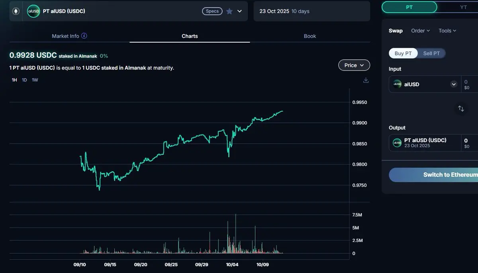Image resolution: width=478 pixels, height=273 pixels.
Task: Click PT alUSD icon in Output field
Action: pyautogui.click(x=397, y=142)
